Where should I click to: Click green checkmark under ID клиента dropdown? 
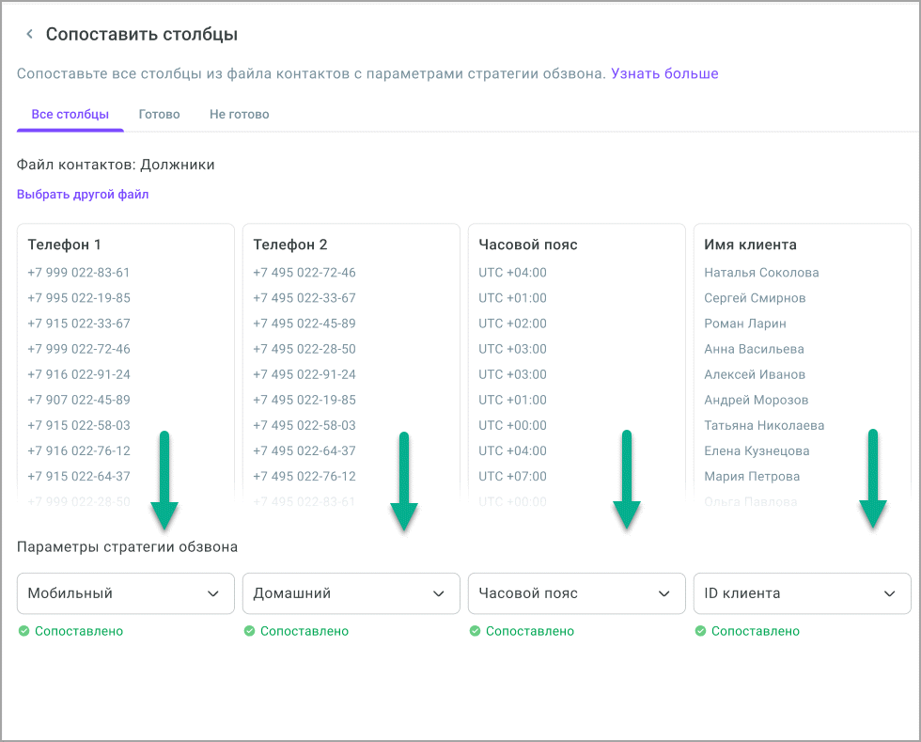[x=700, y=631]
